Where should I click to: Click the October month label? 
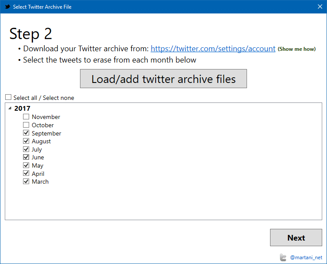coord(43,125)
